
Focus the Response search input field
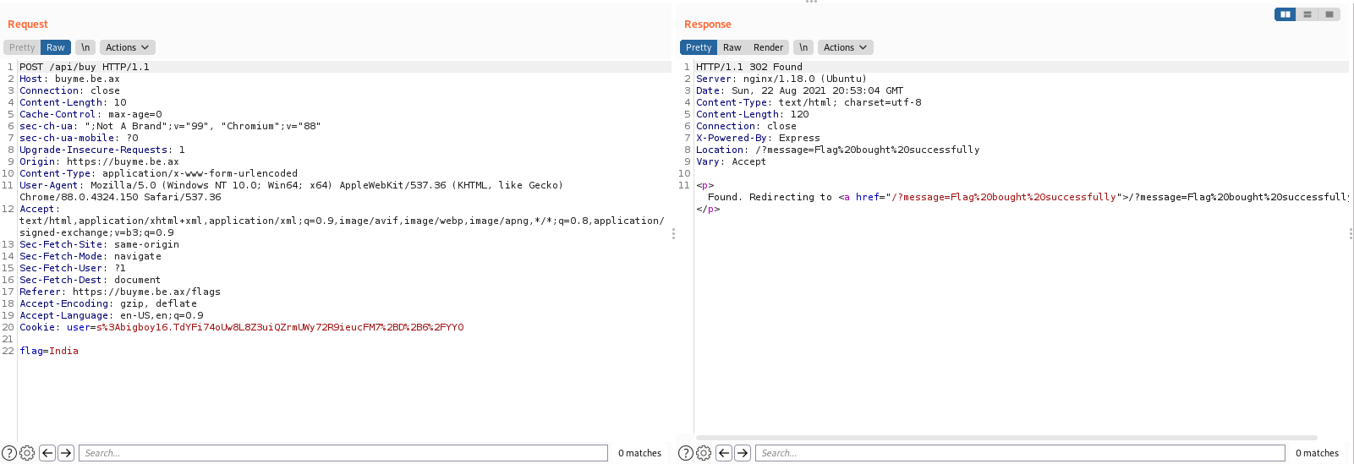[1020, 453]
